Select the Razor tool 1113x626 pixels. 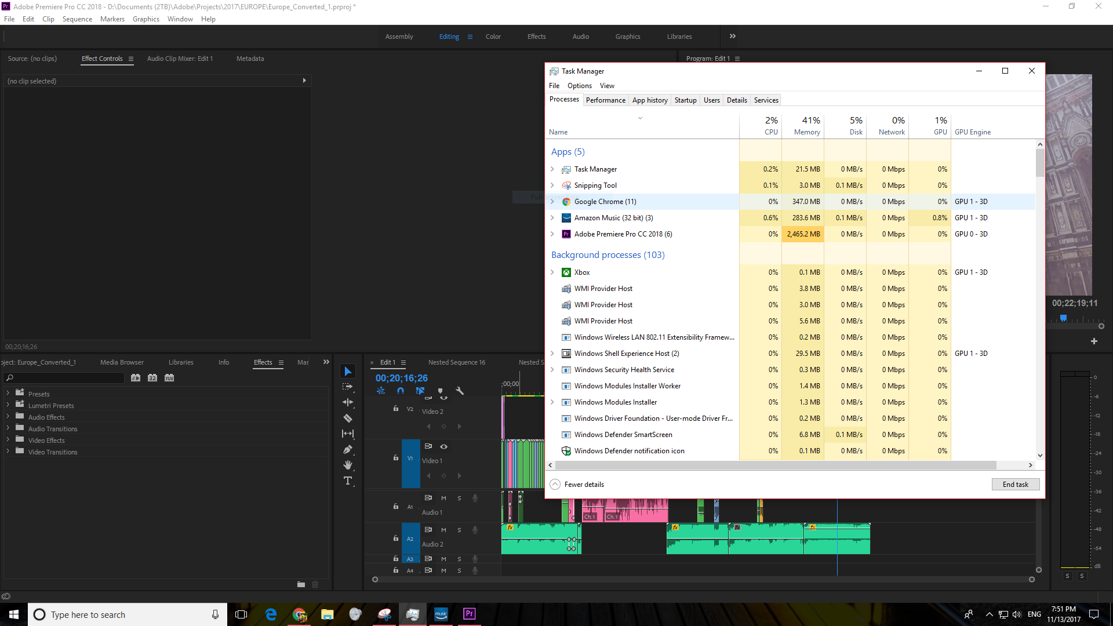(x=348, y=418)
